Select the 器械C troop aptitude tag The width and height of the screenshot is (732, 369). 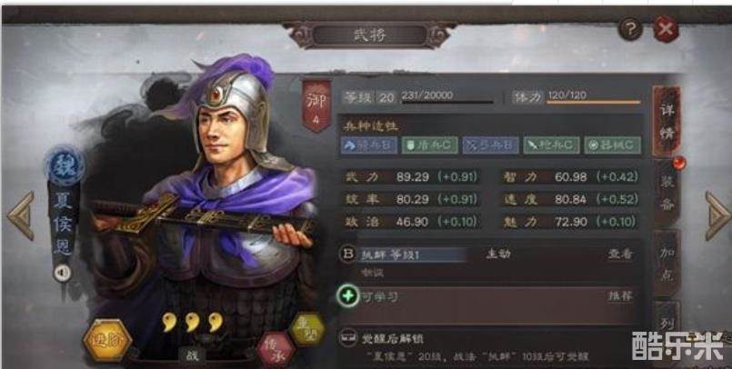click(x=613, y=145)
